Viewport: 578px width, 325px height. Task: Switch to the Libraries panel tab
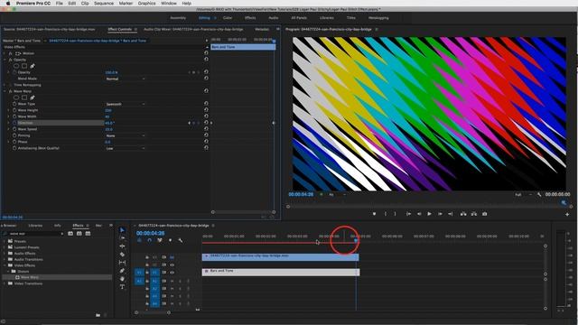[x=35, y=226]
